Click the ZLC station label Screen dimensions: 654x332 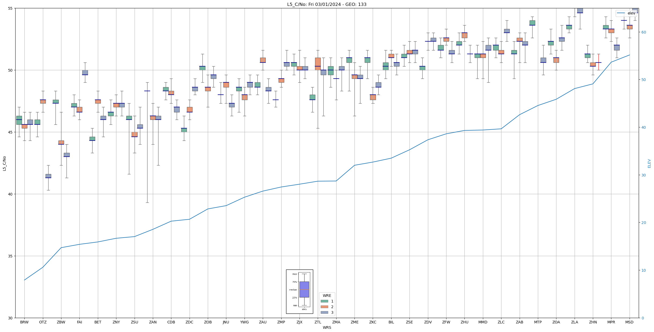(501, 322)
